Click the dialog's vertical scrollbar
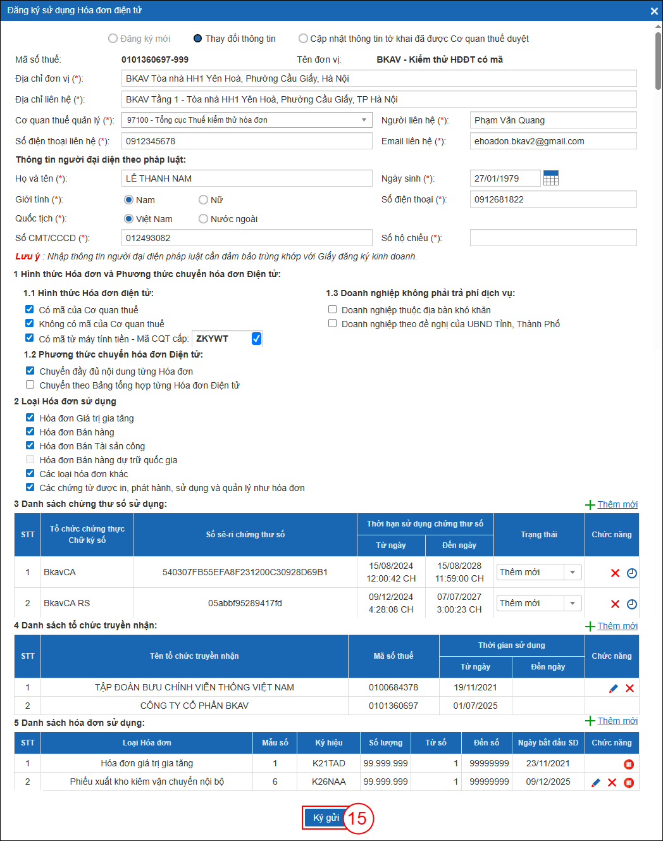This screenshot has height=841, width=663. coord(658,57)
